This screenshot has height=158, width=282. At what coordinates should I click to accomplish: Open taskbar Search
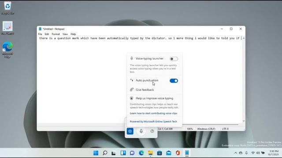(105, 153)
